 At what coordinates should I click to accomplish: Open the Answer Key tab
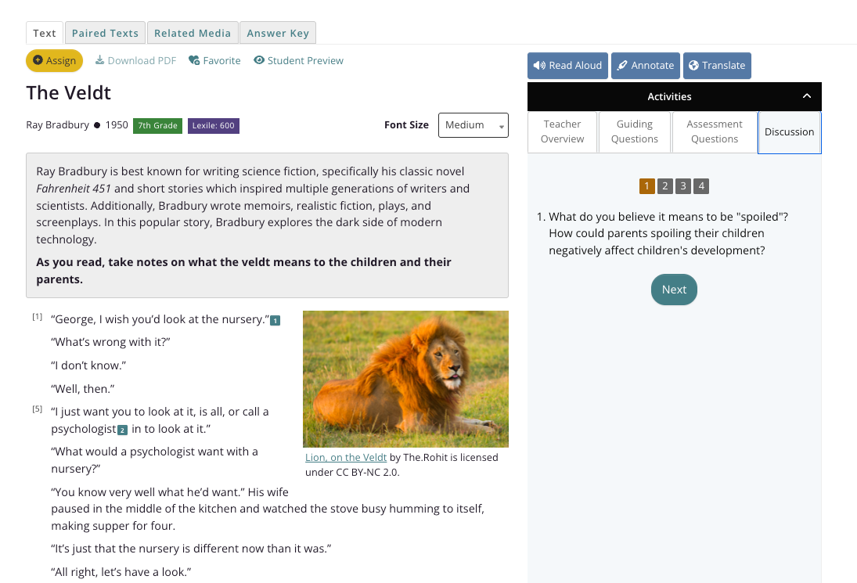pos(278,33)
